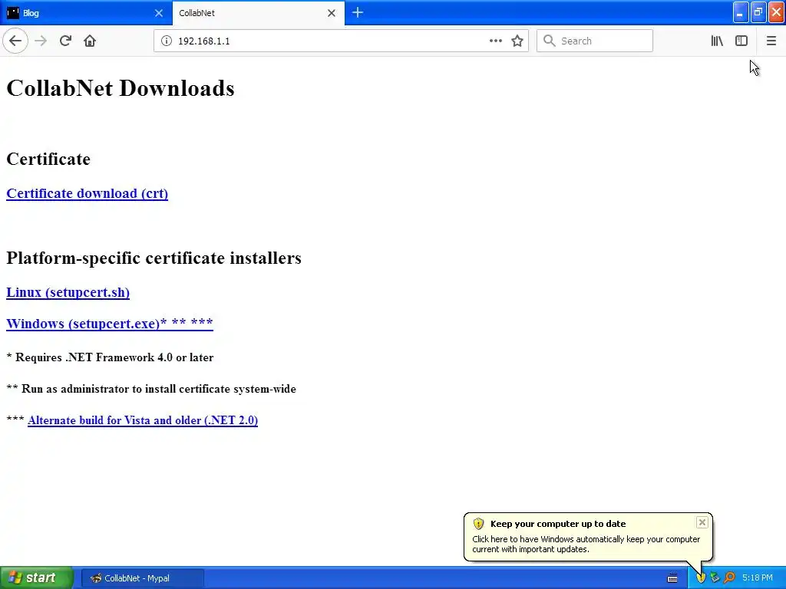Open the Windows Start menu
This screenshot has height=589, width=786.
click(37, 578)
